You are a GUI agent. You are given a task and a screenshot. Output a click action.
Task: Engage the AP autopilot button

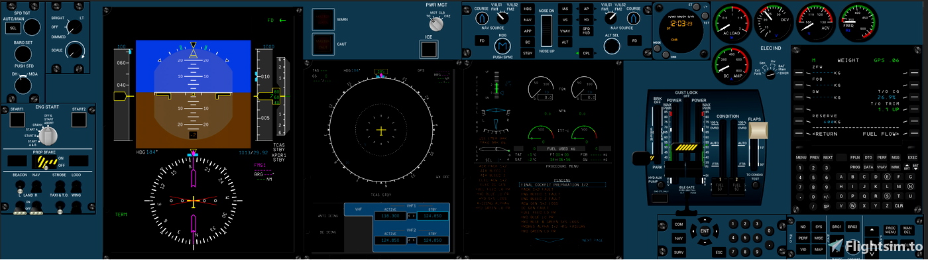tap(587, 9)
